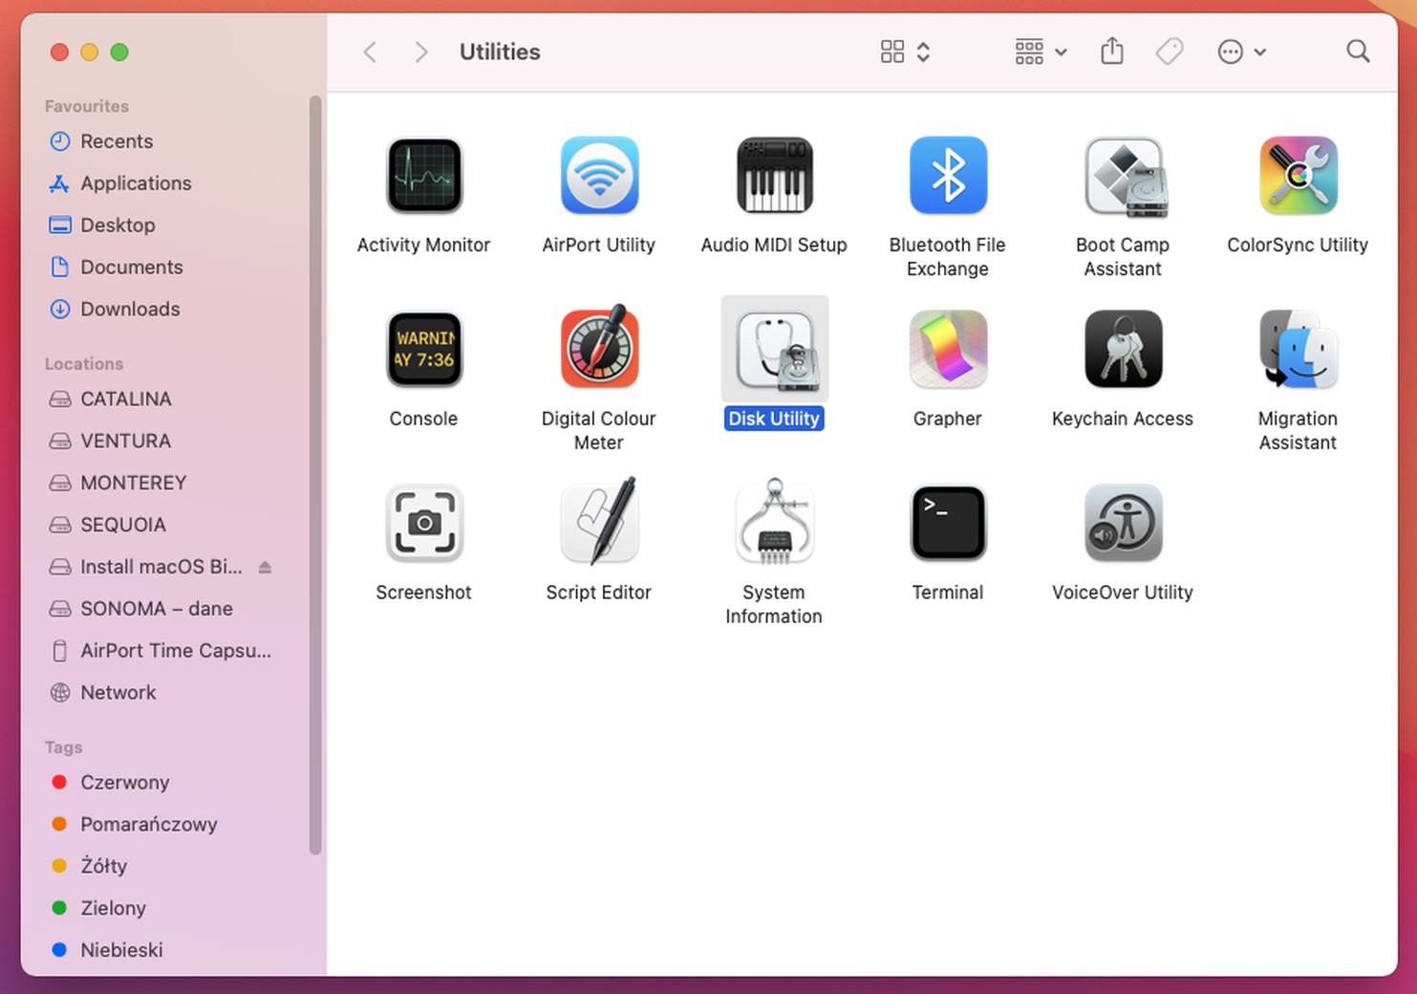Click the VoiceOver Utility icon
The width and height of the screenshot is (1417, 994).
click(x=1124, y=524)
